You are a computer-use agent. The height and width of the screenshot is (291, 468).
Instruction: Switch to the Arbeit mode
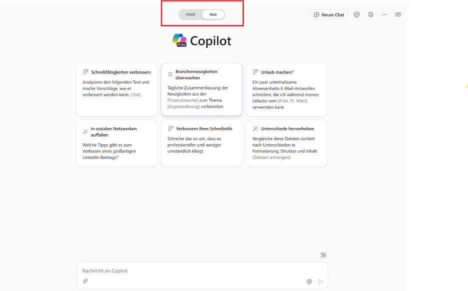point(190,14)
